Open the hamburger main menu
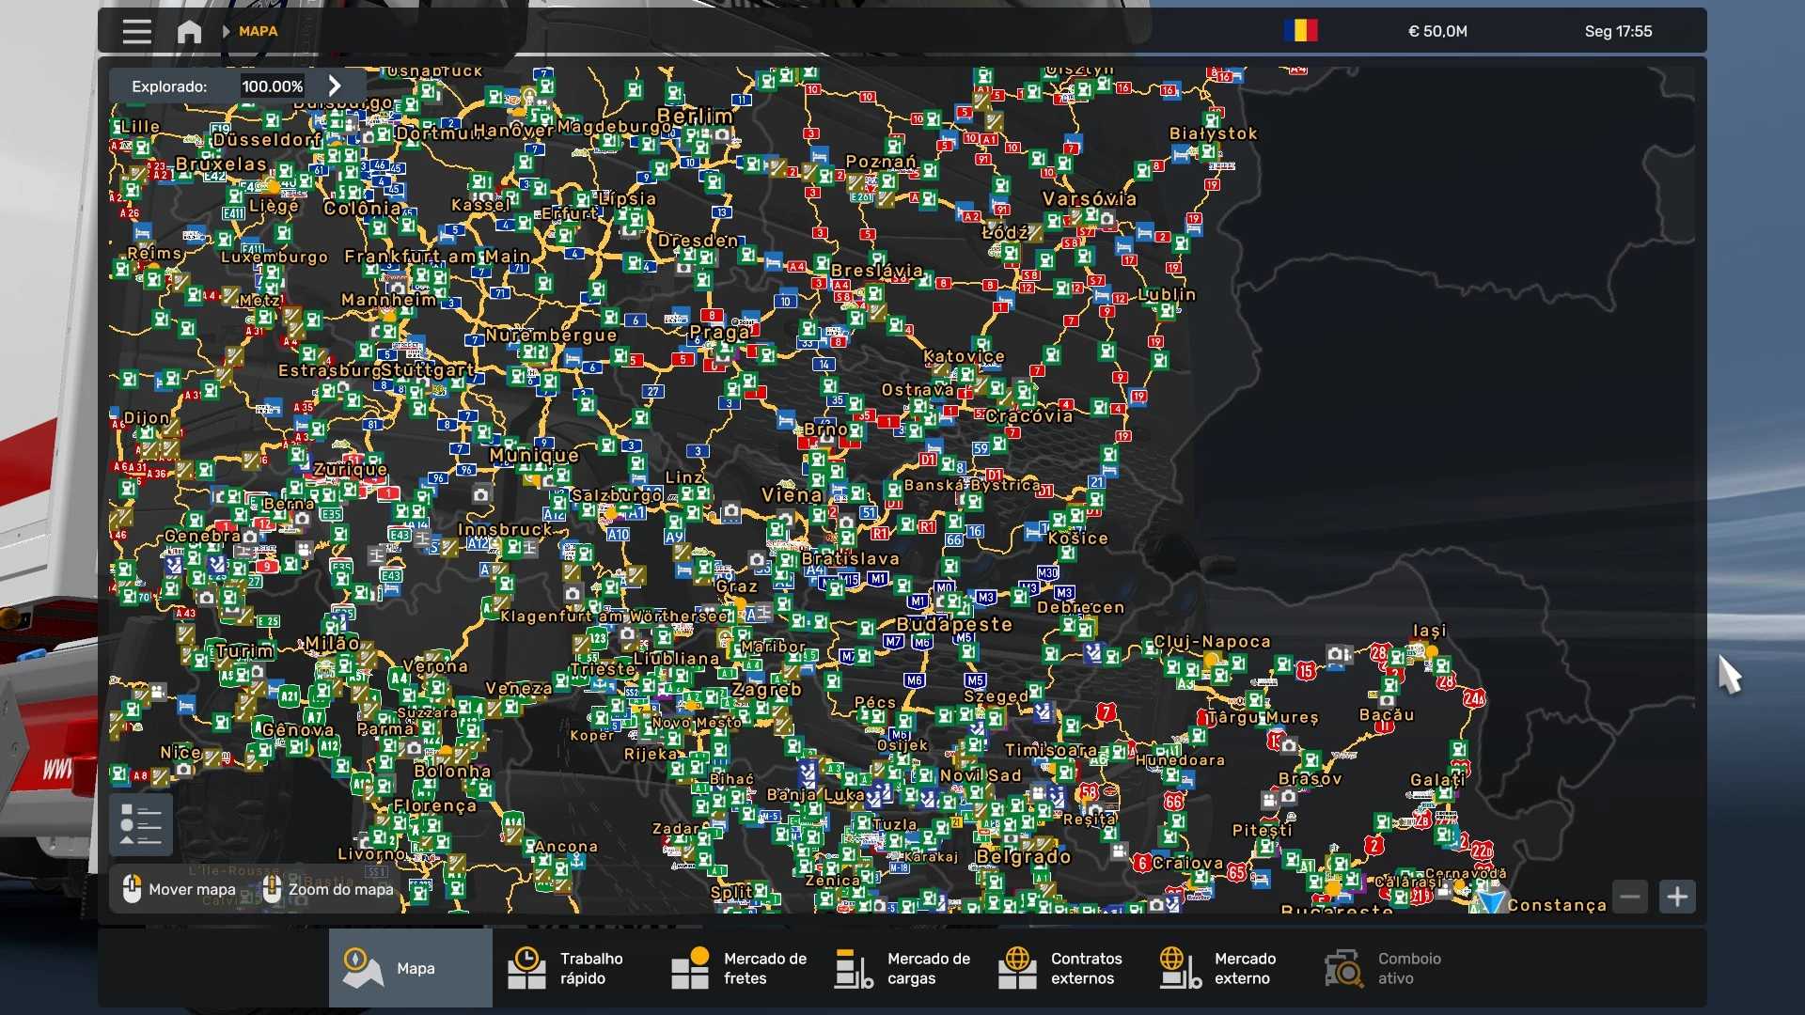 136,31
